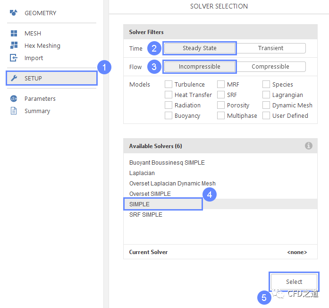Click the Summary document icon
329x308 pixels.
click(x=14, y=111)
